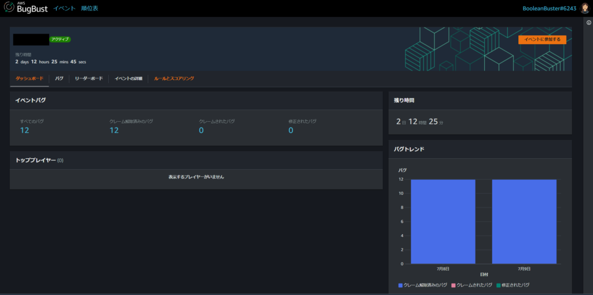Click the 表示するプレイヤーがいません message
The image size is (593, 295).
click(x=196, y=177)
